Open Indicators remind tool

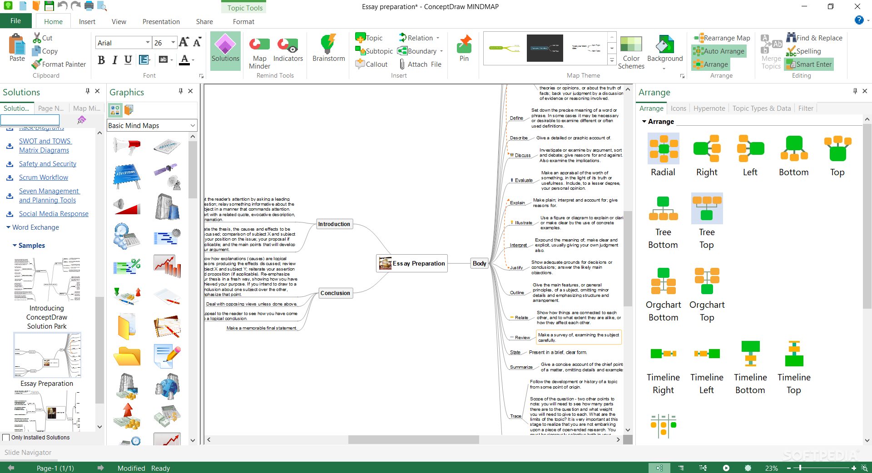[288, 50]
